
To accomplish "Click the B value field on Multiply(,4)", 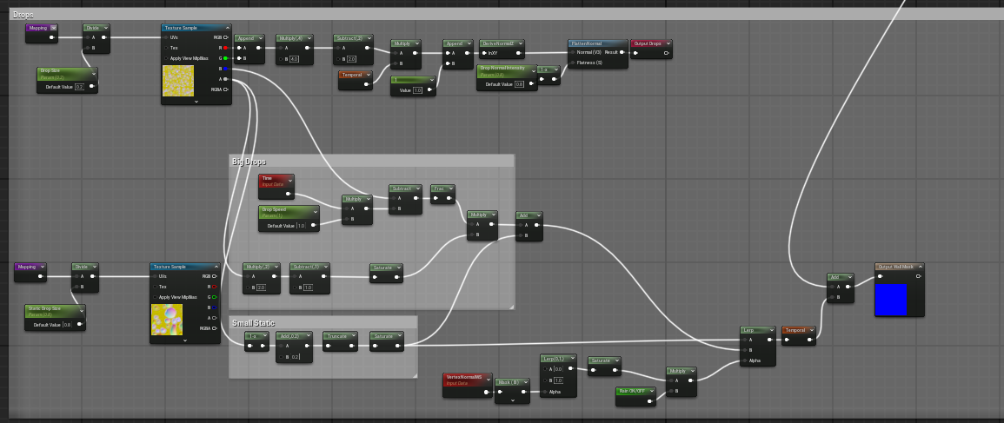I will (x=295, y=59).
